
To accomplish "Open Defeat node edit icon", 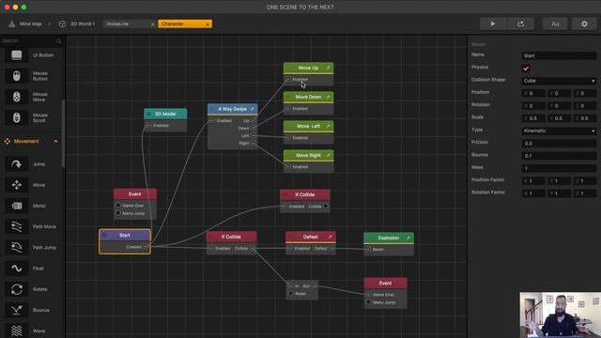I will point(330,237).
